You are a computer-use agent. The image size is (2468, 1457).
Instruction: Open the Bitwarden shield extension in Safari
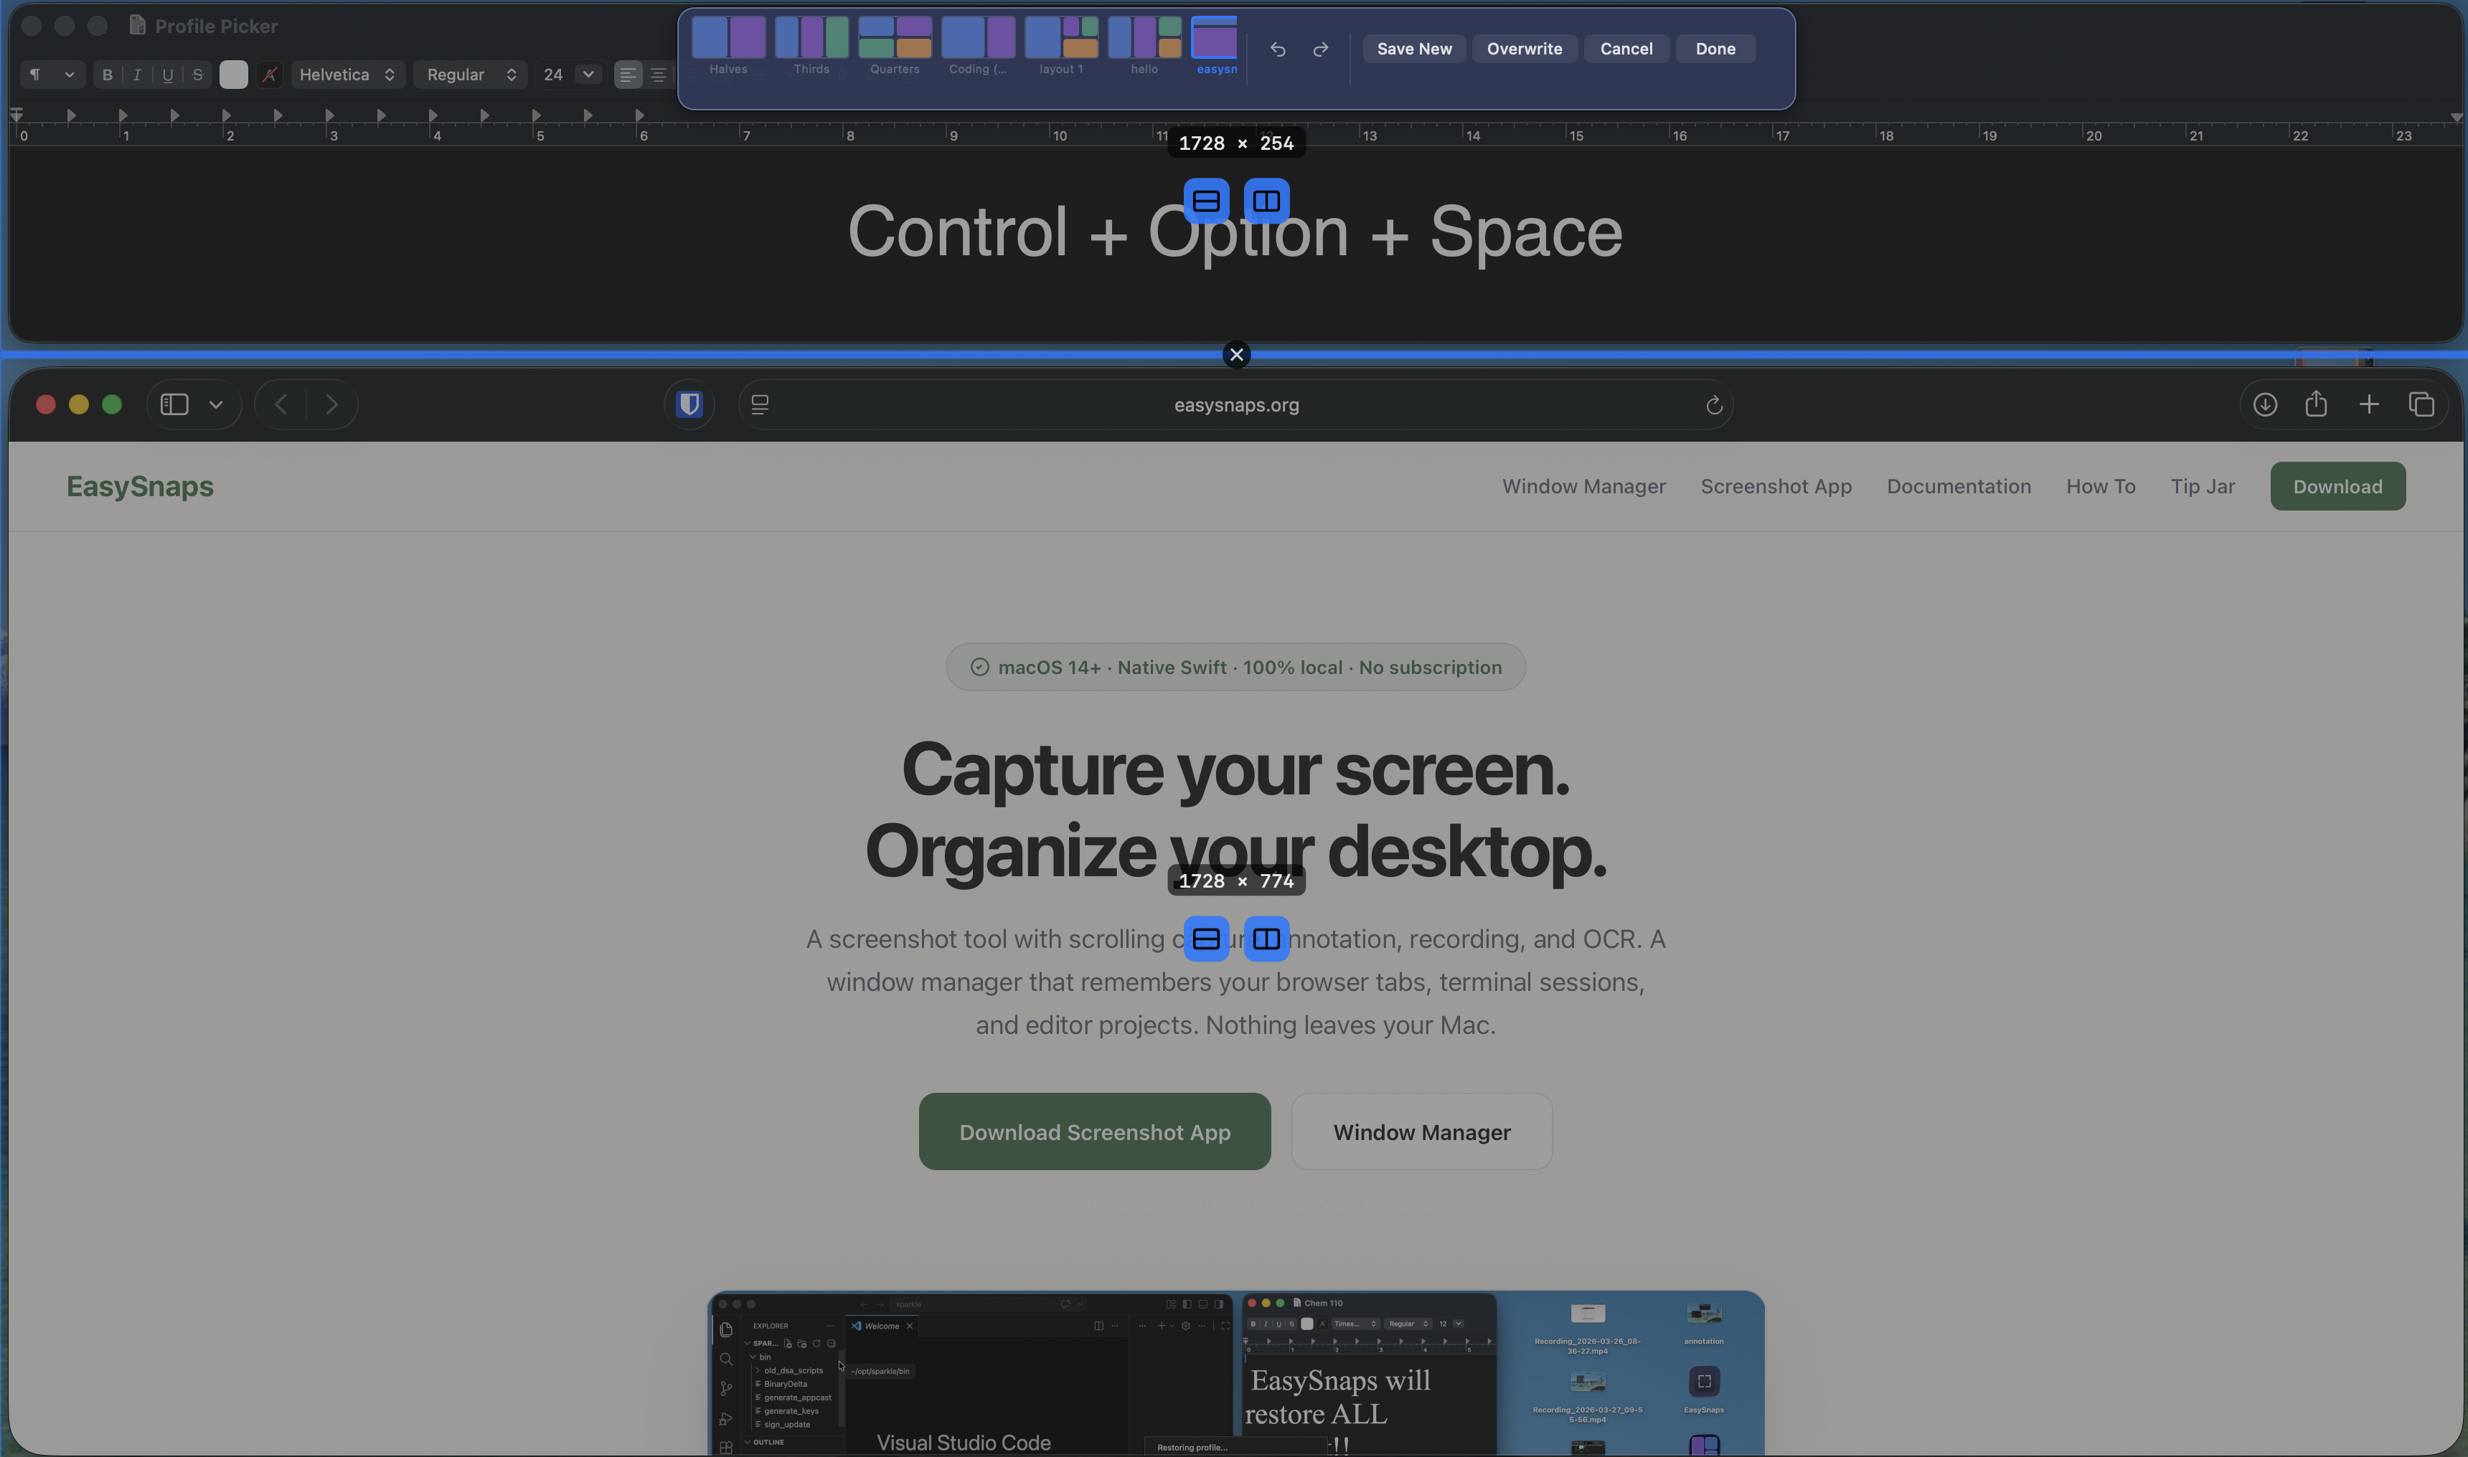tap(689, 404)
